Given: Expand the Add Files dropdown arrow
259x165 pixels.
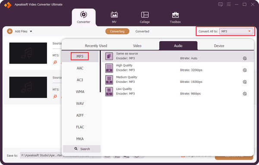Looking at the screenshot, I should tap(31, 32).
